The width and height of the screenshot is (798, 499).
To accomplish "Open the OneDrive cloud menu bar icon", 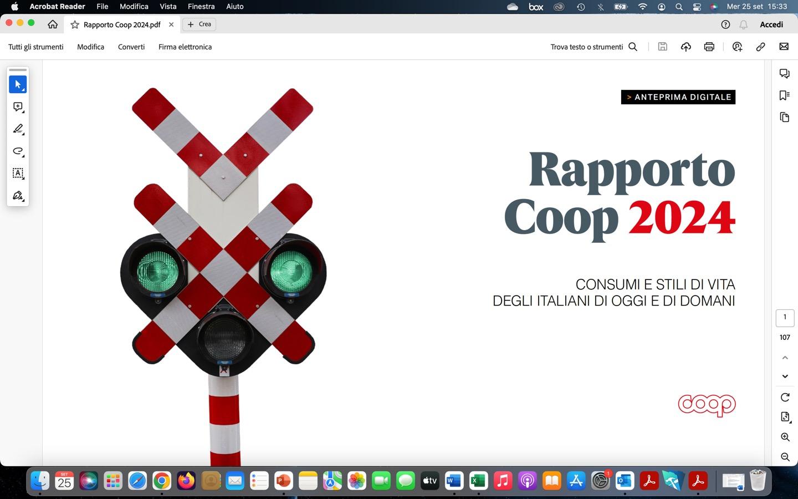I will coord(513,7).
